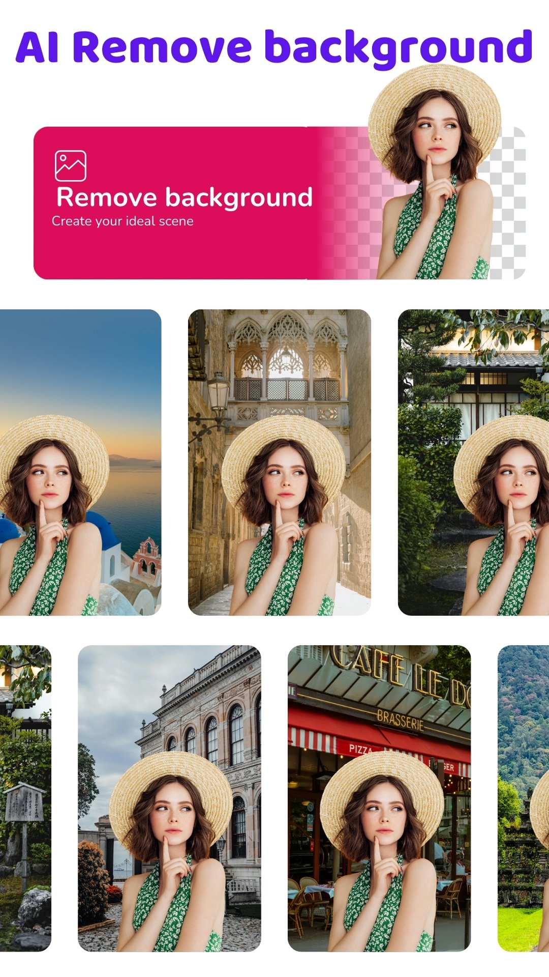Click the 'AI Remove background' heading
The width and height of the screenshot is (549, 977).
[274, 48]
